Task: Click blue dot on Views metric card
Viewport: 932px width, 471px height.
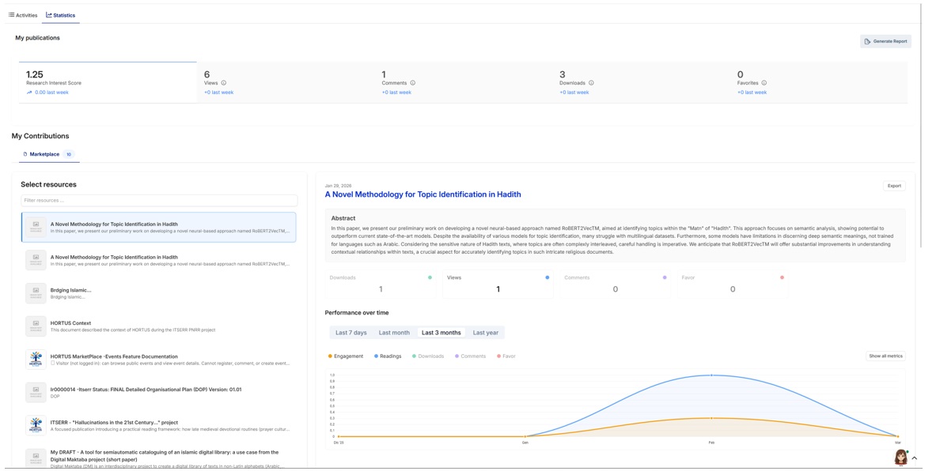Action: point(547,277)
